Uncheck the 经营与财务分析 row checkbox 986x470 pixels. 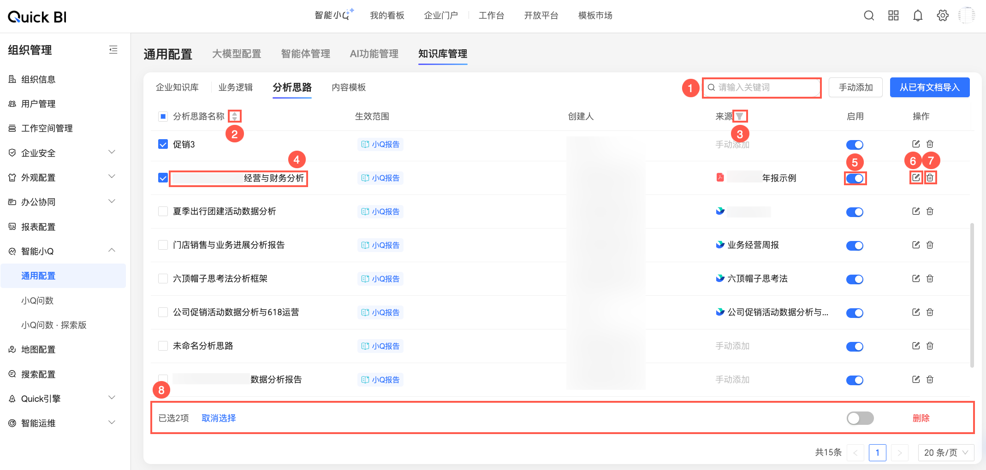[x=163, y=178]
